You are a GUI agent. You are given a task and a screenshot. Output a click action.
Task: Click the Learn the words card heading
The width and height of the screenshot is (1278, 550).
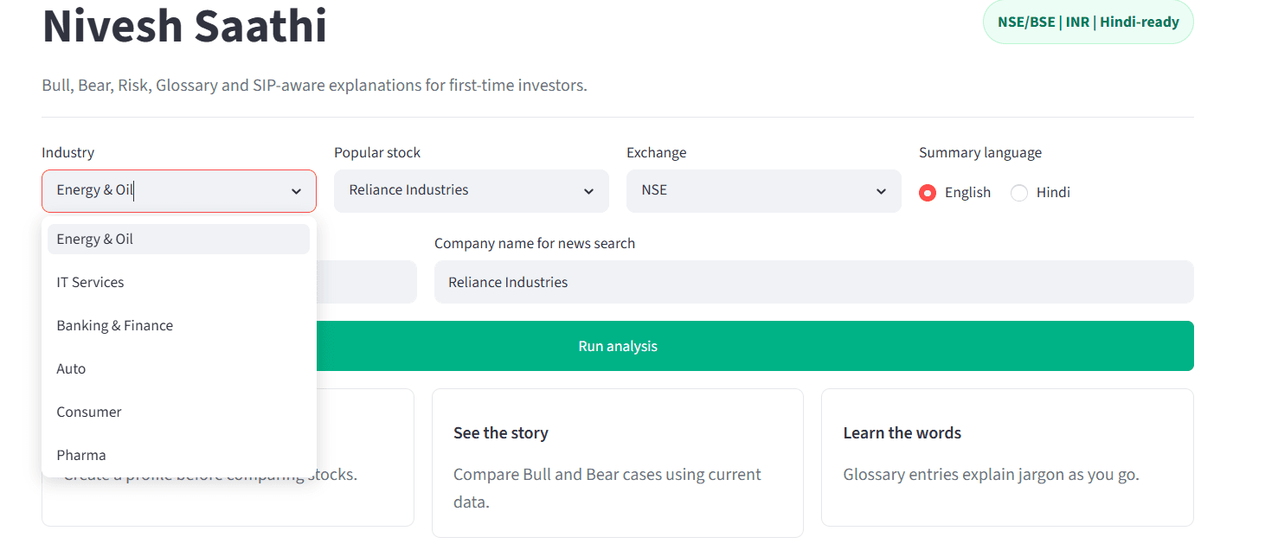pyautogui.click(x=902, y=433)
